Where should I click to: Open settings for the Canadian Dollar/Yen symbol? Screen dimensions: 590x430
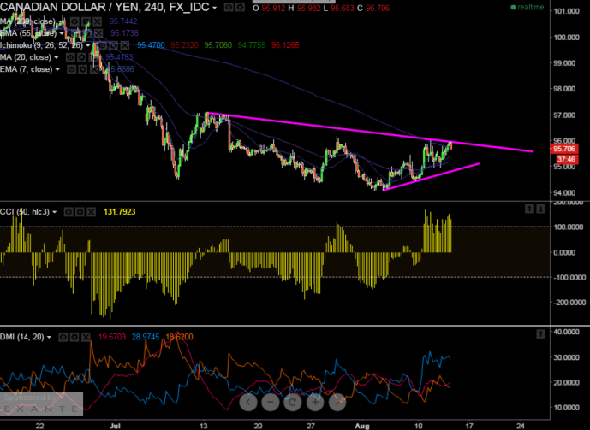tap(240, 8)
